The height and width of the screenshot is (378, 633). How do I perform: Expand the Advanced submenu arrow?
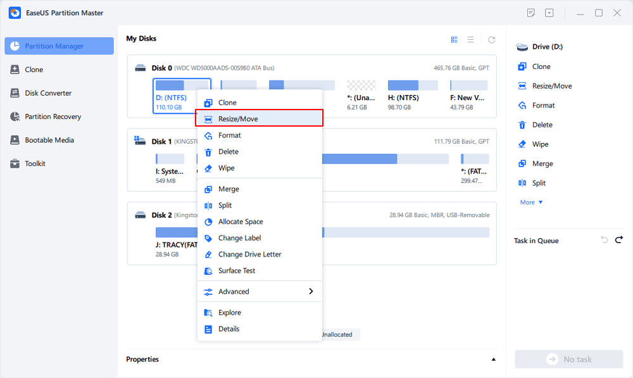[x=311, y=291]
